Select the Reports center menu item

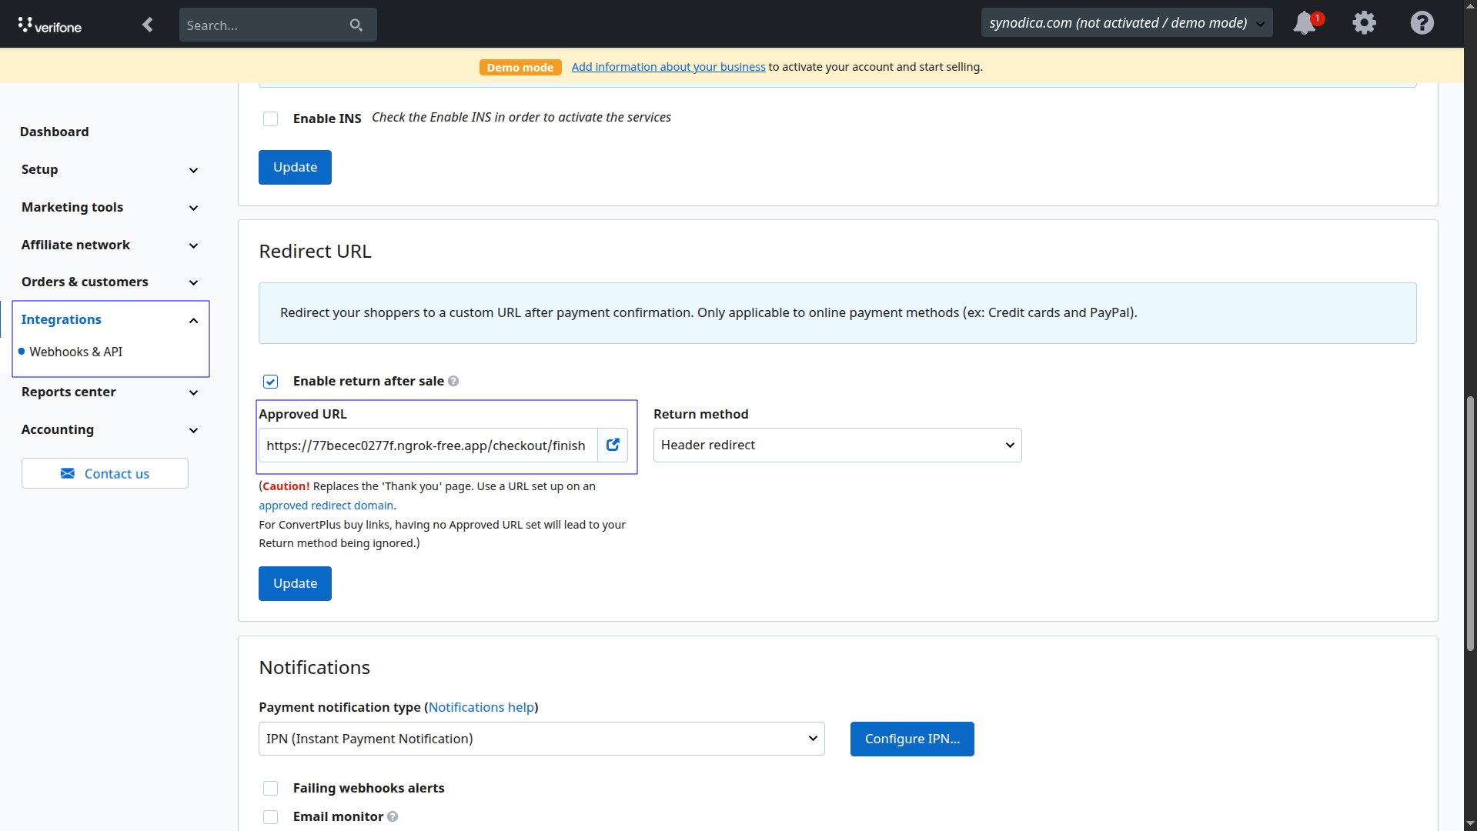pos(69,392)
